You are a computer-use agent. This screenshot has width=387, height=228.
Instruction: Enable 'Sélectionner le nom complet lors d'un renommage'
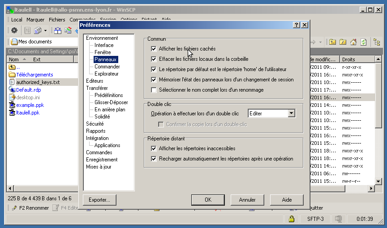[154, 90]
